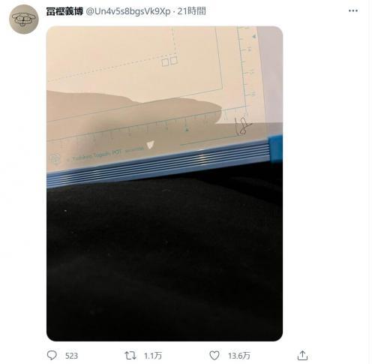Click the Yoshihiro Togashi text printed on paper
Viewport: 375px width, 364px height.
pos(97,155)
